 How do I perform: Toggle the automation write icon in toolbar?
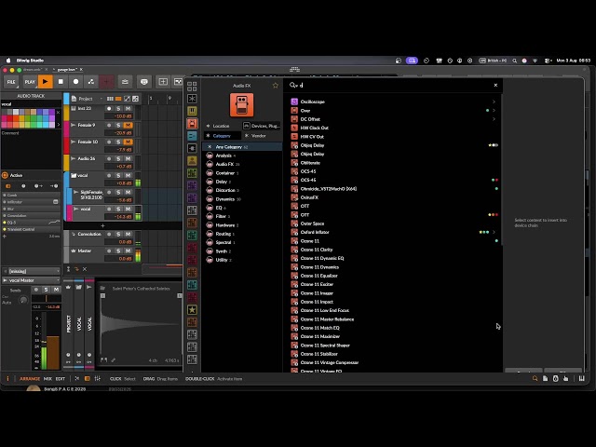(91, 82)
